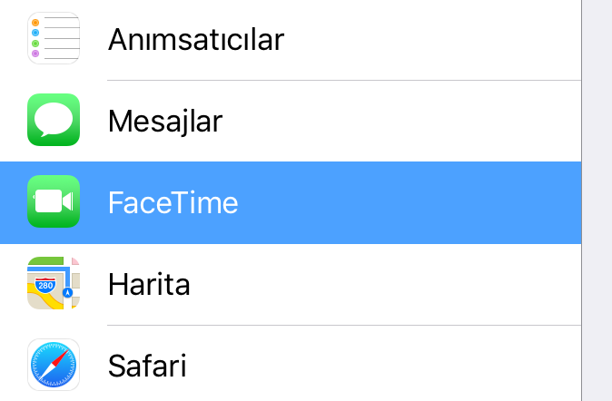The image size is (612, 401).
Task: Open the Mesajlar settings label
Action: 165,121
